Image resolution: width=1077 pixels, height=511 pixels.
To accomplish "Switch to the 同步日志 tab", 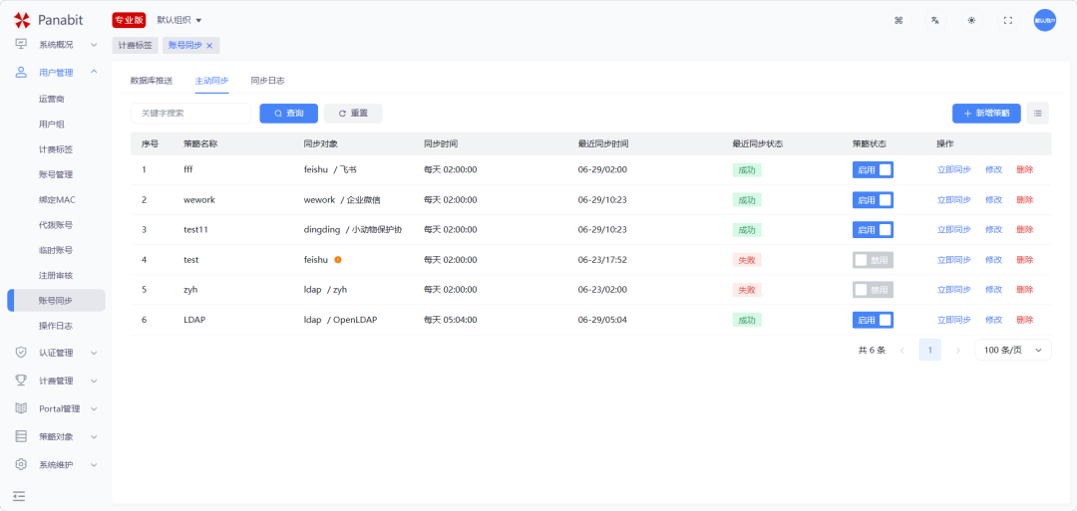I will click(268, 81).
